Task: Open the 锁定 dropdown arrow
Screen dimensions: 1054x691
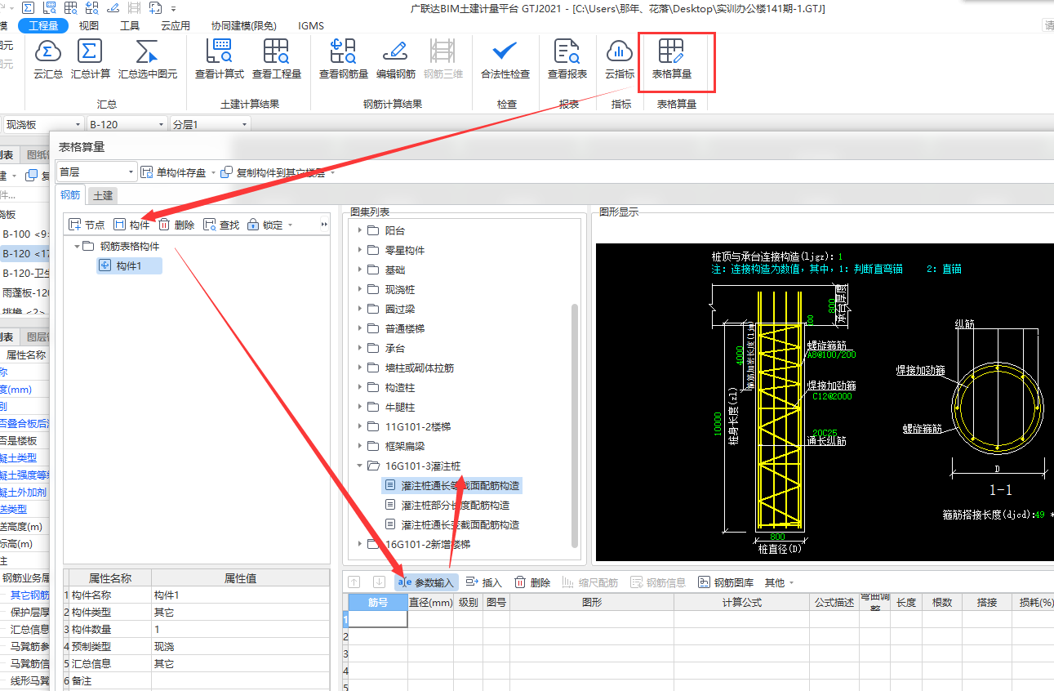Action: click(x=290, y=225)
